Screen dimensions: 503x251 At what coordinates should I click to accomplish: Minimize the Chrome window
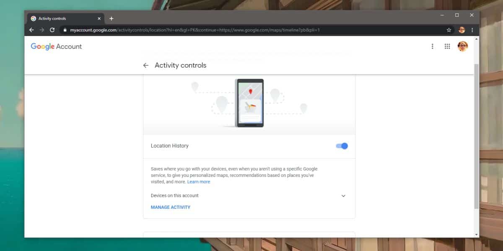click(442, 15)
